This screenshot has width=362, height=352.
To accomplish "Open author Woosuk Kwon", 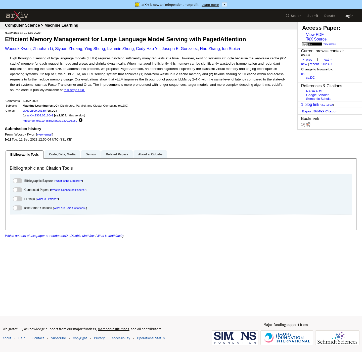I will [x=18, y=49].
